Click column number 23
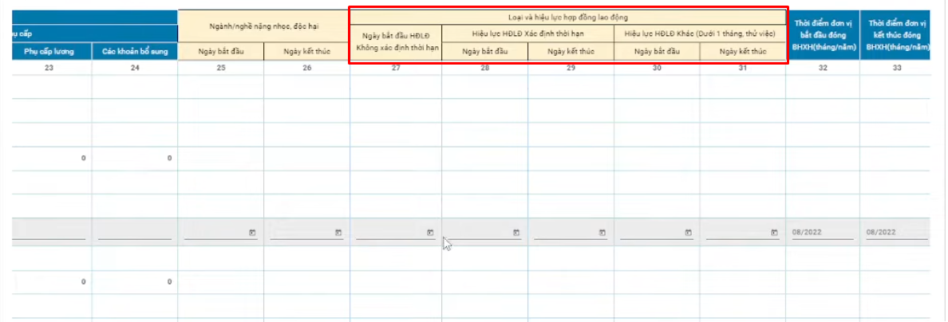Image resolution: width=948 pixels, height=322 pixels. pyautogui.click(x=49, y=69)
